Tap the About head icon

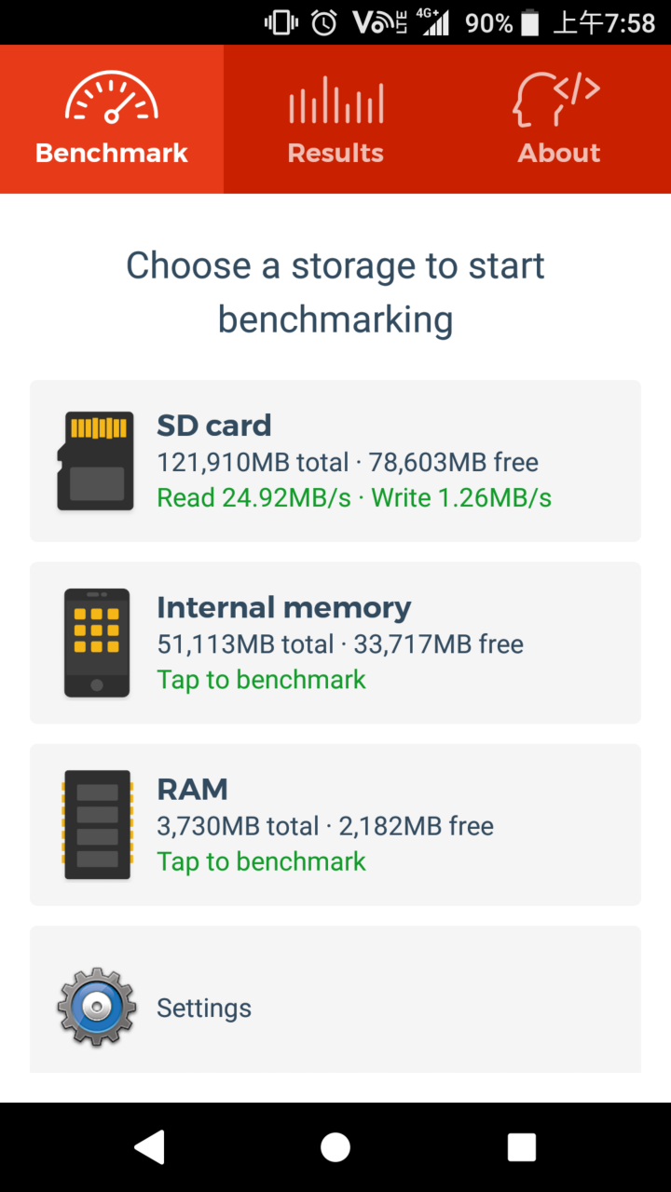coord(556,100)
